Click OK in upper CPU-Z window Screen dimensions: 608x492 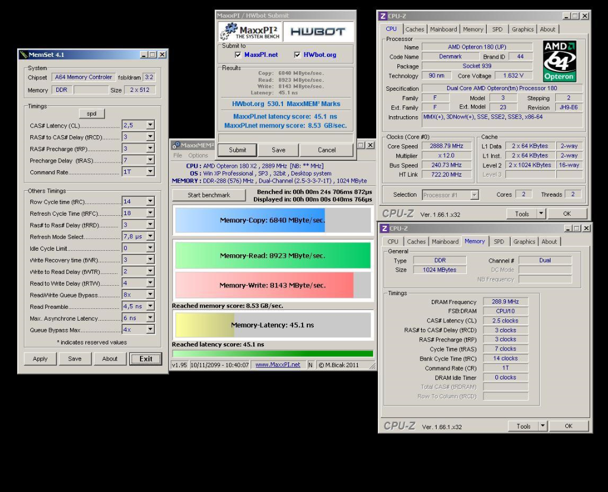(566, 213)
